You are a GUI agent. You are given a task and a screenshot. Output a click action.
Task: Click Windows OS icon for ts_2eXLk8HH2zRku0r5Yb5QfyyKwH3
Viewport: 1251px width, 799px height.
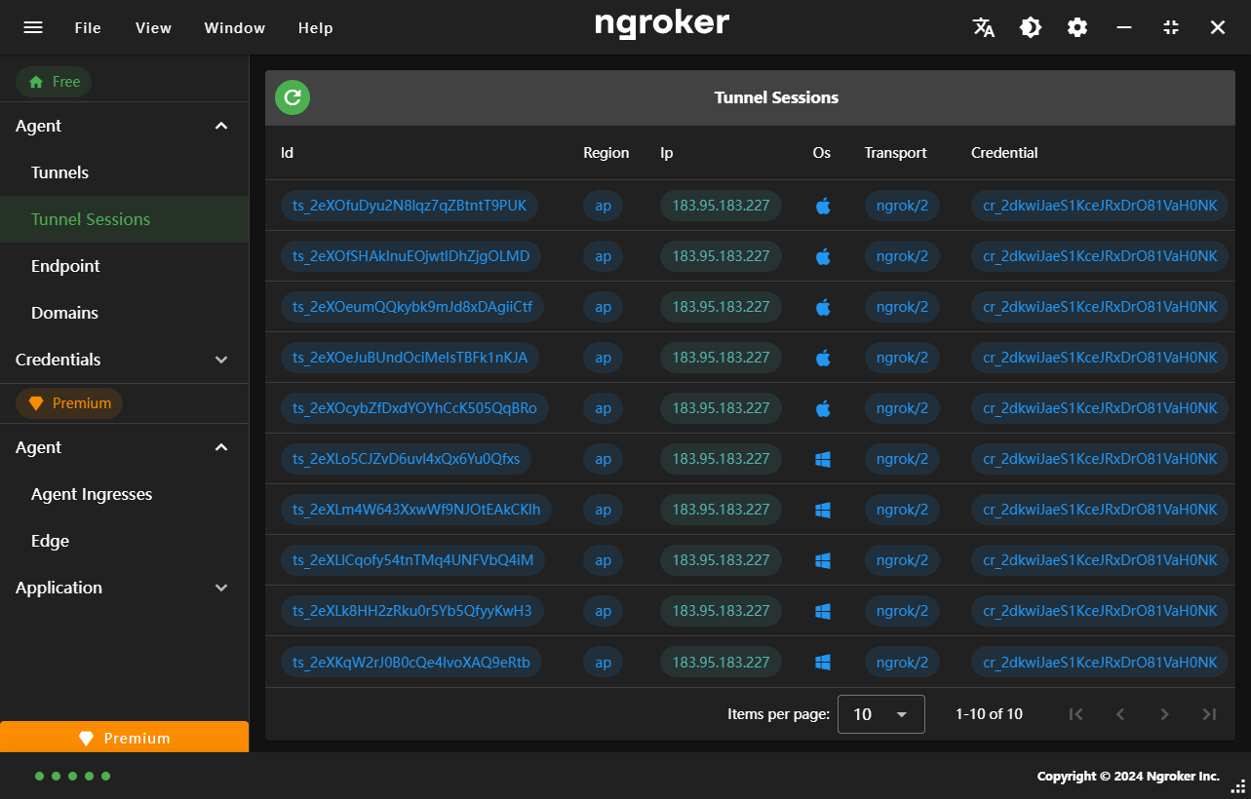pyautogui.click(x=823, y=611)
